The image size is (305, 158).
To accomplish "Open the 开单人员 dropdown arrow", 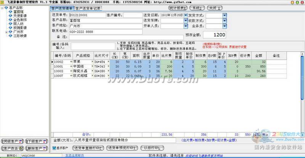I will click(x=186, y=26).
